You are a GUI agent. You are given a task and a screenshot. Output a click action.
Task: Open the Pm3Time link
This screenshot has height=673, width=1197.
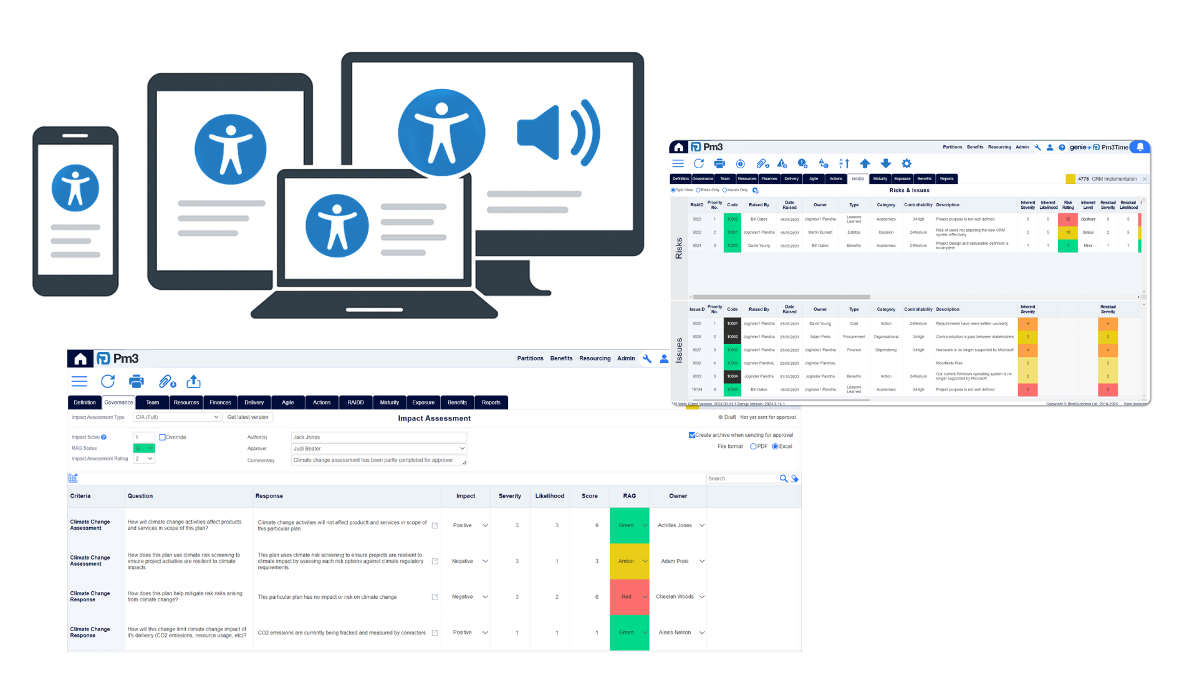(x=1111, y=148)
